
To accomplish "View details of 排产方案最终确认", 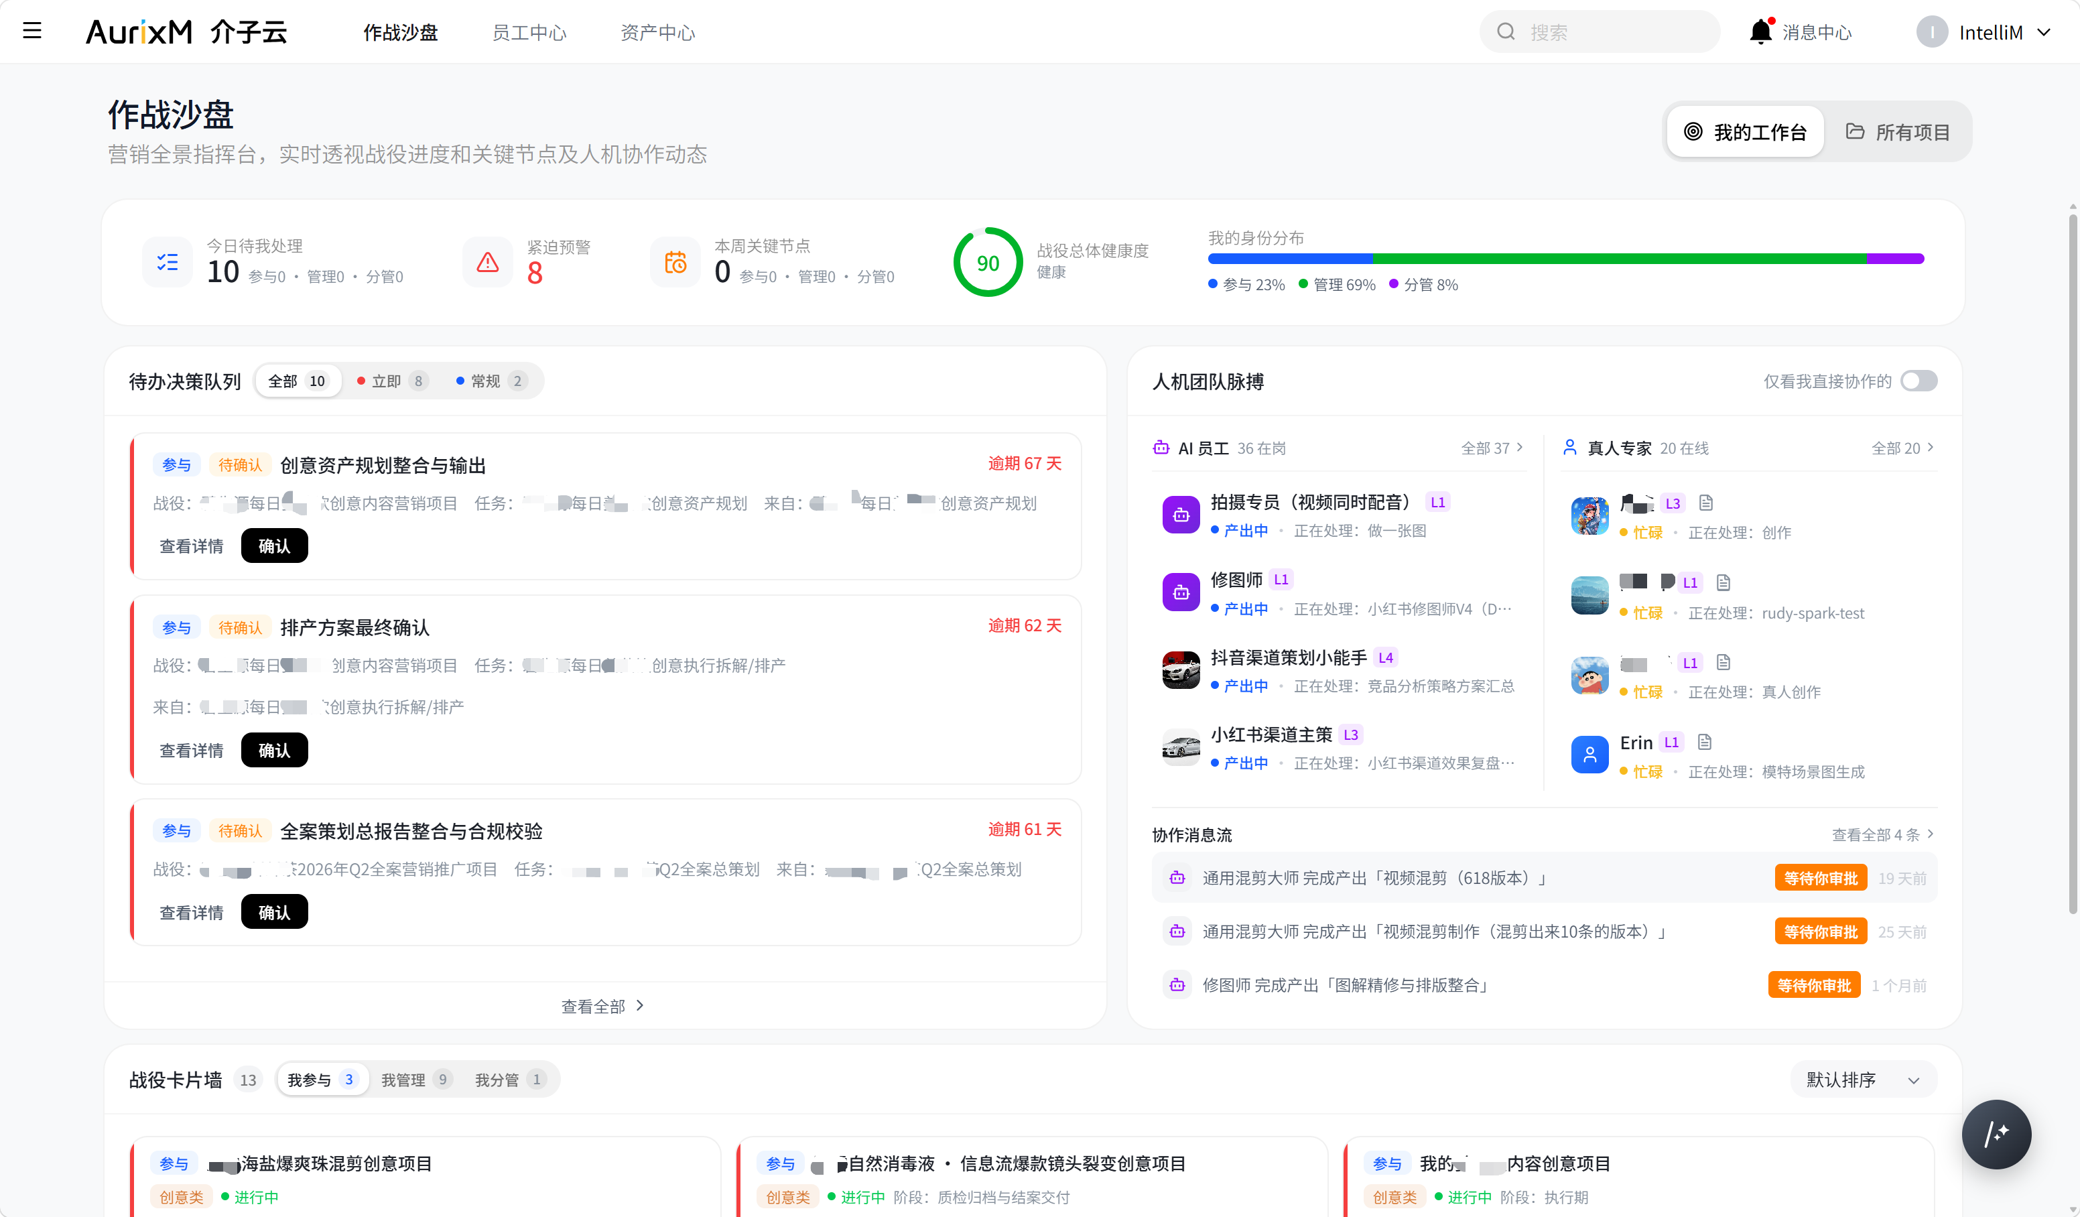I will (x=192, y=750).
